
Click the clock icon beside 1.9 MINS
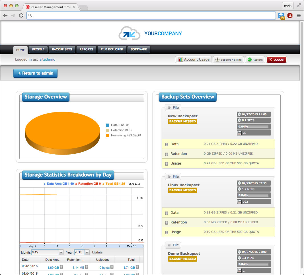[239, 189]
